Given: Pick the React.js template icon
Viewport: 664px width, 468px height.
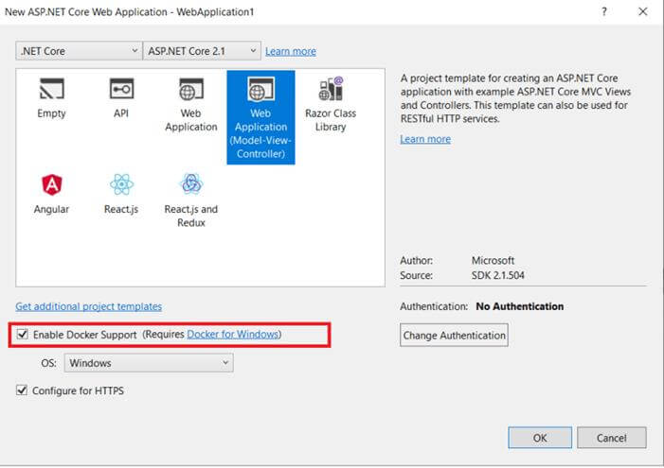Looking at the screenshot, I should tap(121, 184).
